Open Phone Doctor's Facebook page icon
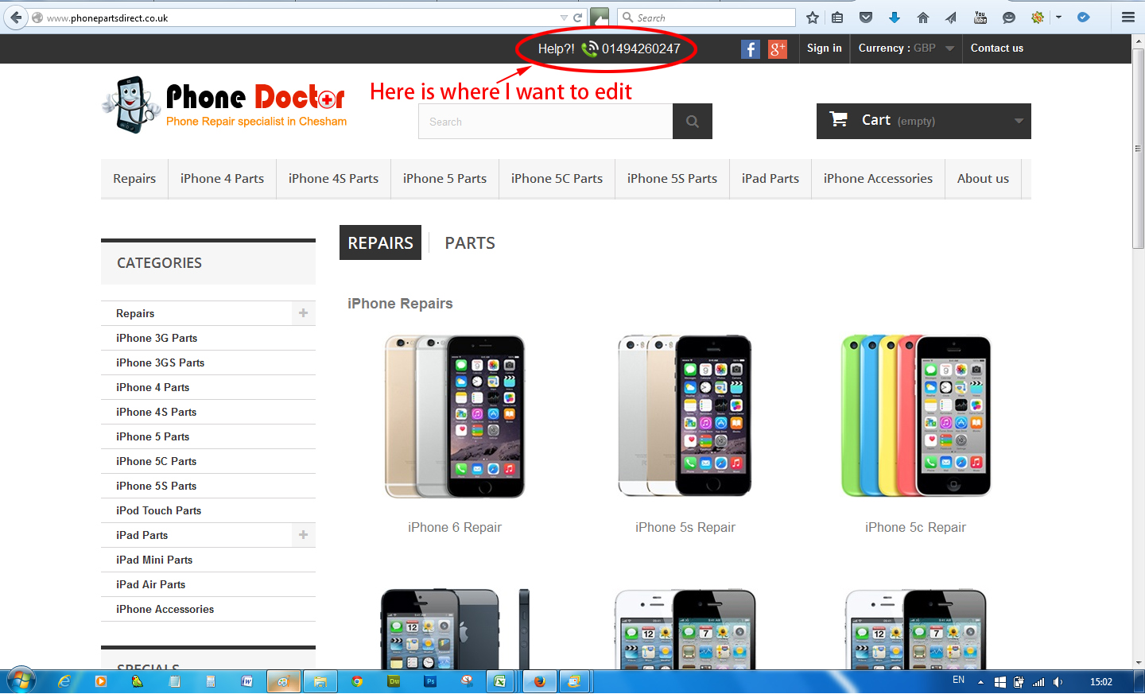The image size is (1145, 694). point(751,49)
